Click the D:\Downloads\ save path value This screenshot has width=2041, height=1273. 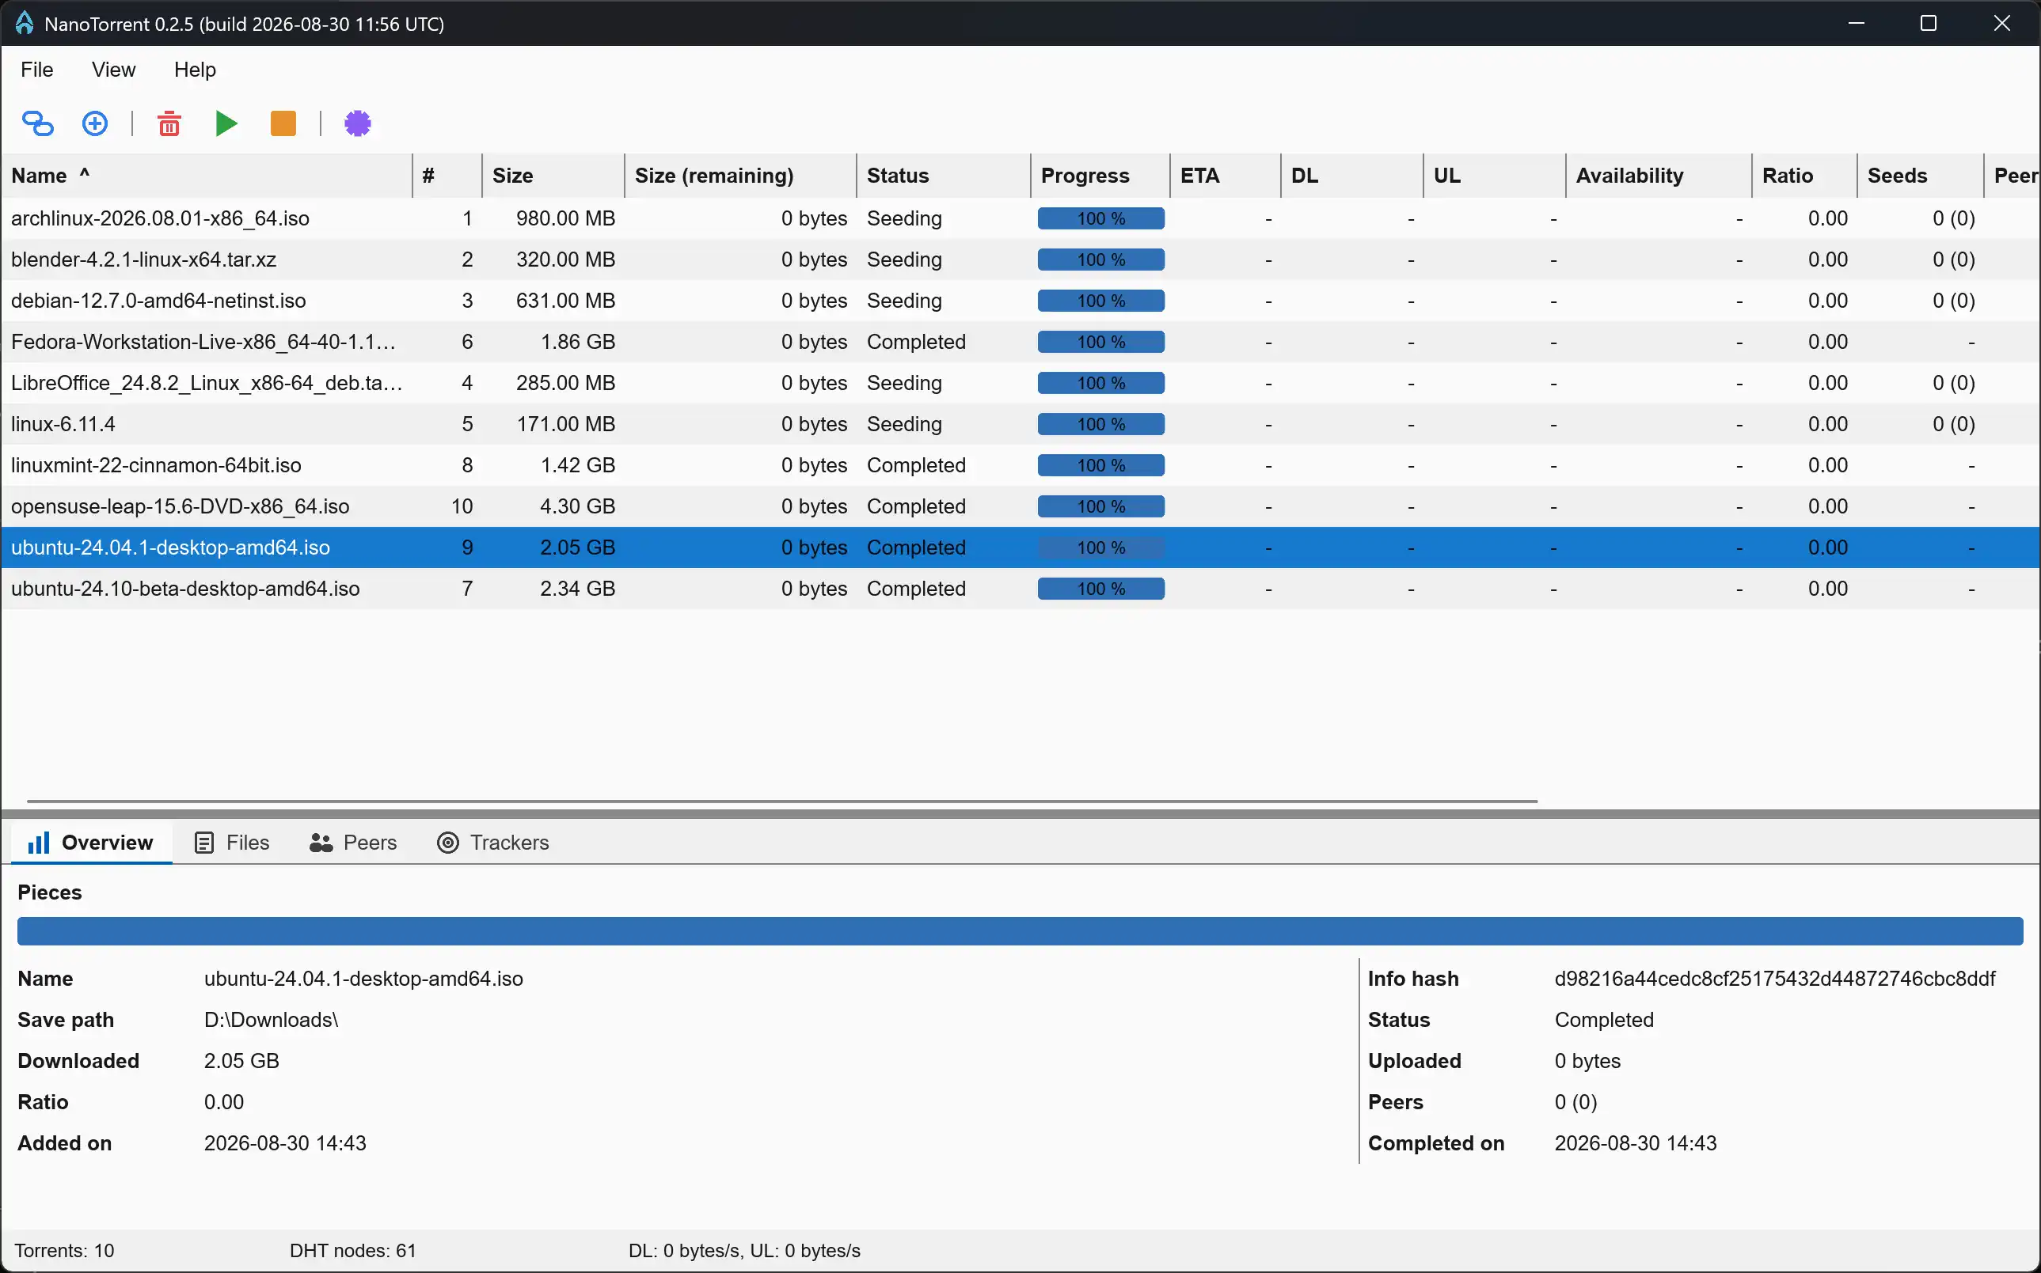pos(272,1021)
